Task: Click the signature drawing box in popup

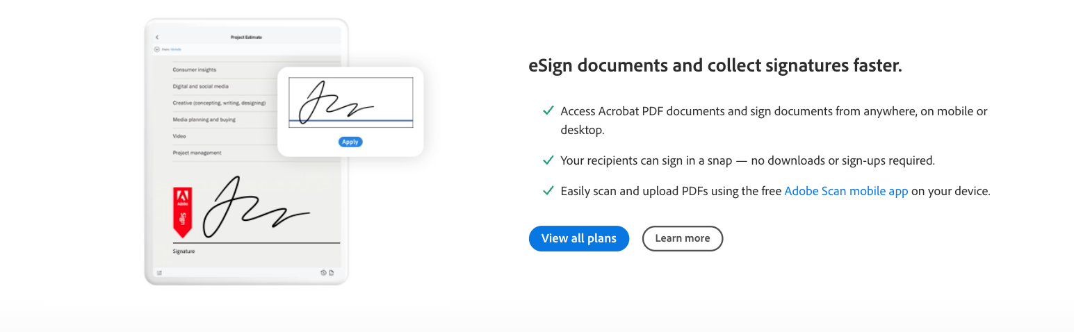Action: 350,102
